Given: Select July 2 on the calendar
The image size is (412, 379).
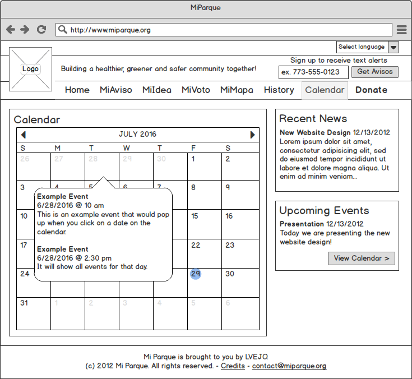Looking at the screenshot, I should [x=240, y=167].
